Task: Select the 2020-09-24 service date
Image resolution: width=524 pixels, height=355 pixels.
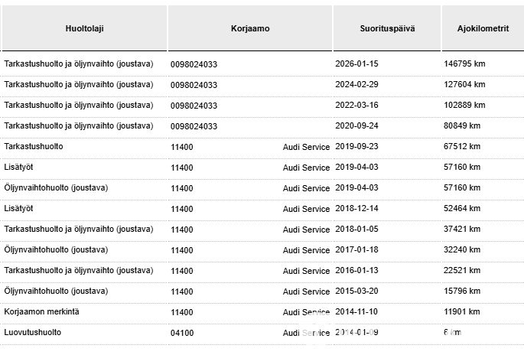Action: tap(356, 126)
